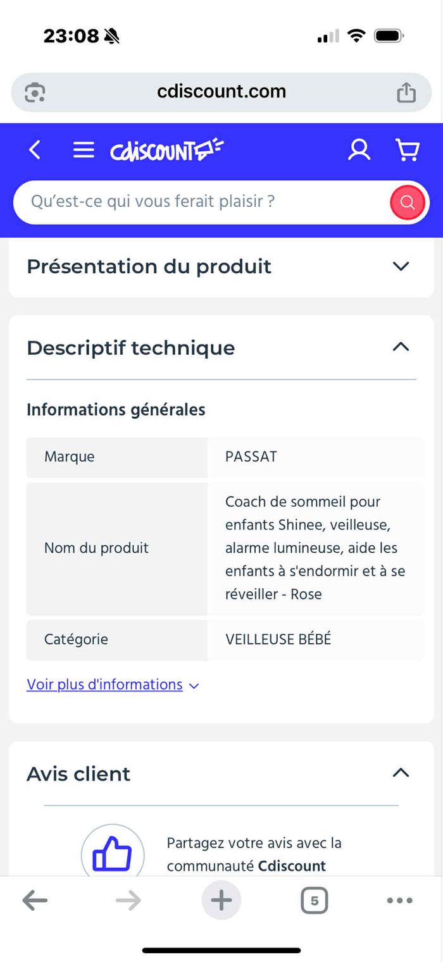
Task: Go back with browser bottom back arrow
Action: point(35,901)
